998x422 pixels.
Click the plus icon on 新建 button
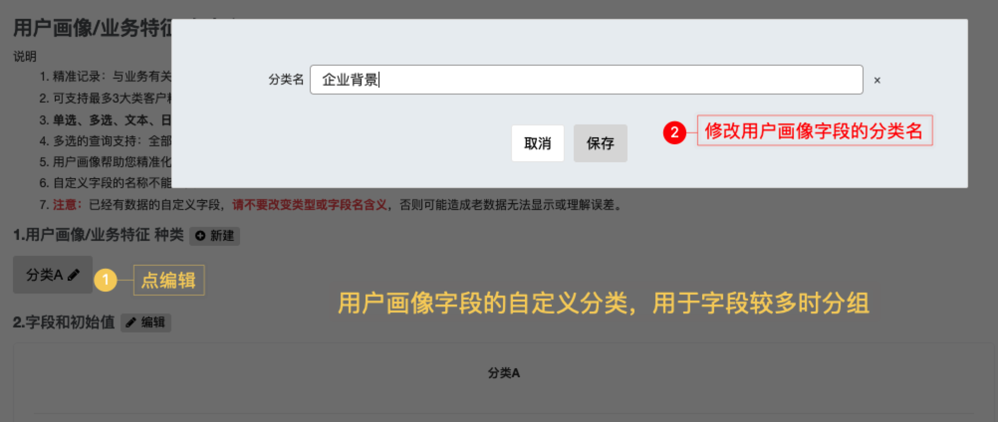pos(200,236)
